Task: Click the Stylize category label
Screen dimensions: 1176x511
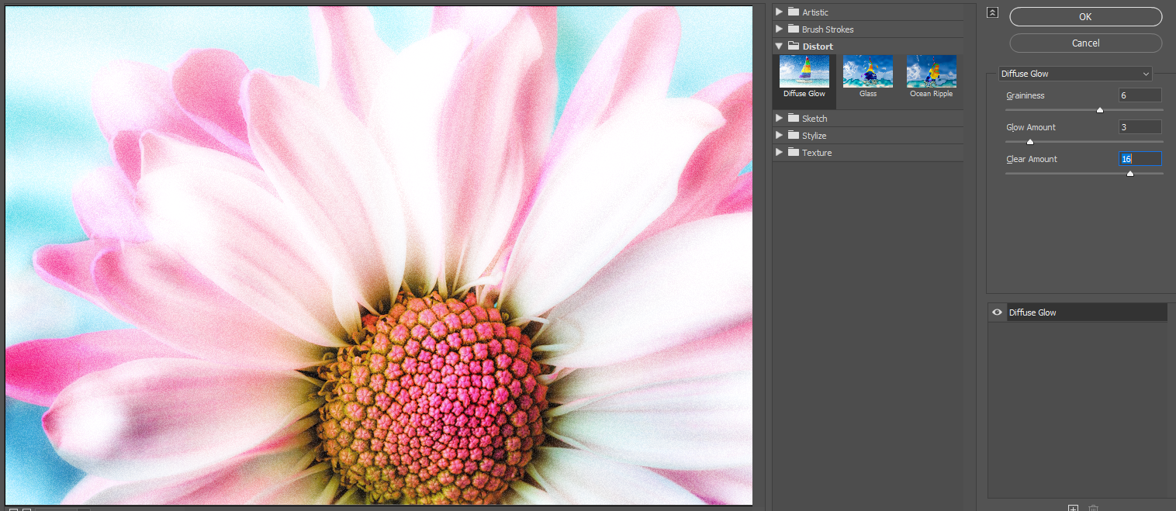Action: coord(814,136)
